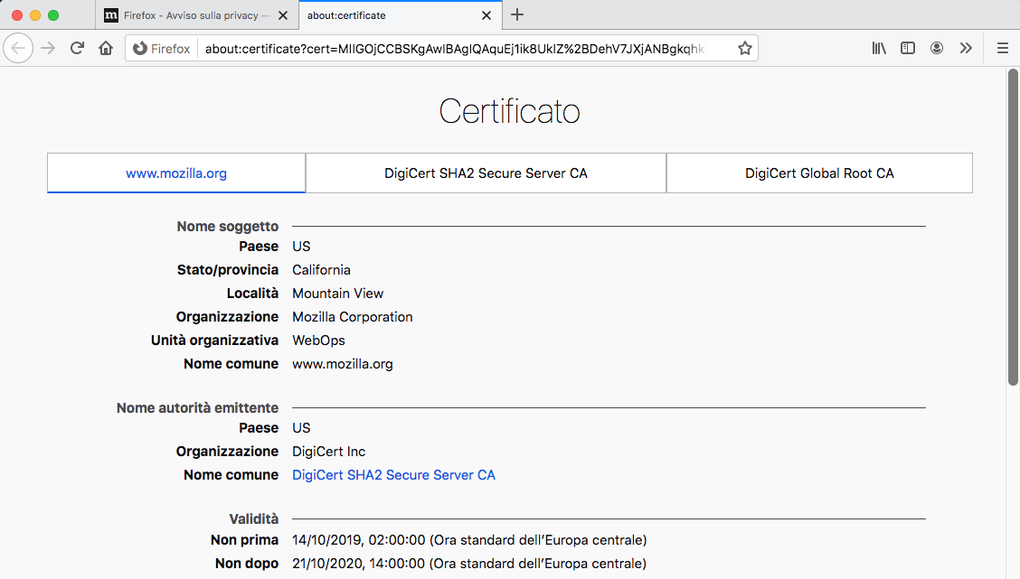Show the sidebars icon
Screen dimensions: 1020x579
(908, 48)
